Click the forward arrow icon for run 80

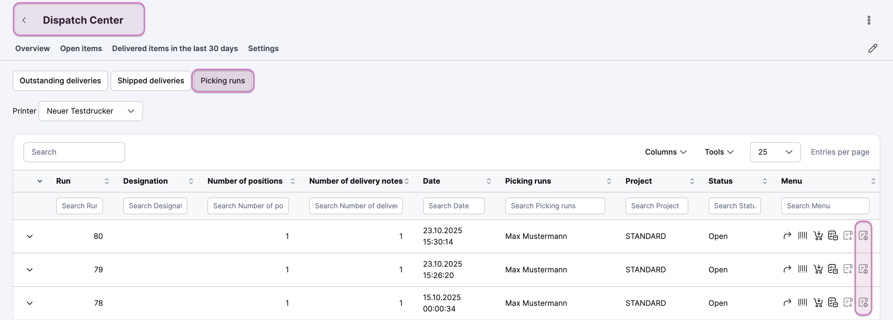[x=787, y=236]
